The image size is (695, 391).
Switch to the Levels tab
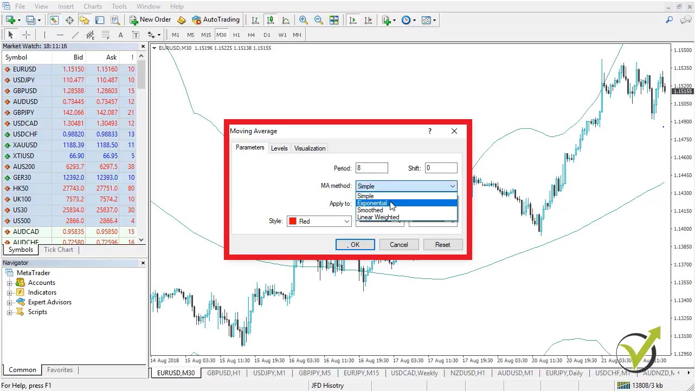click(279, 148)
